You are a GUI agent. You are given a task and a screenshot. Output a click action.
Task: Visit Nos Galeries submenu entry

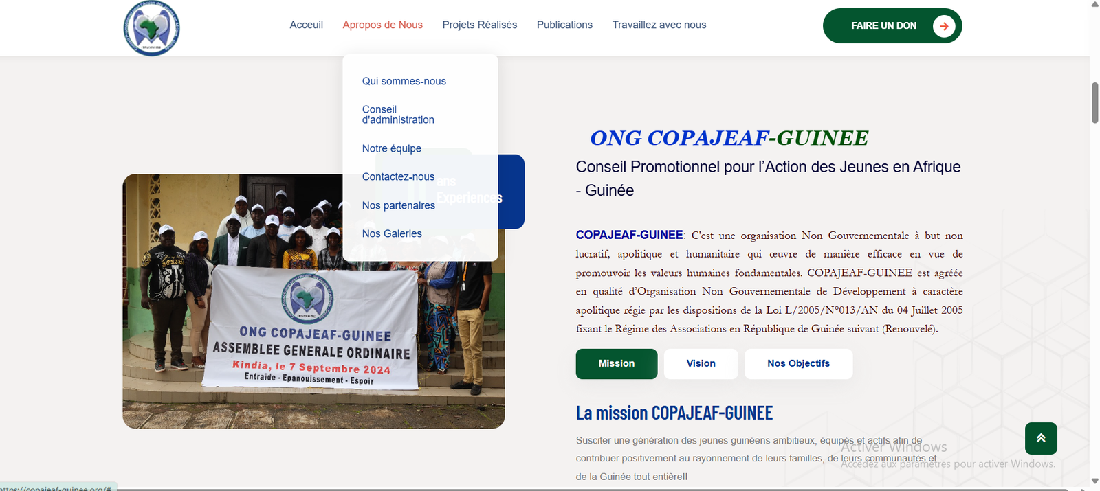point(392,233)
